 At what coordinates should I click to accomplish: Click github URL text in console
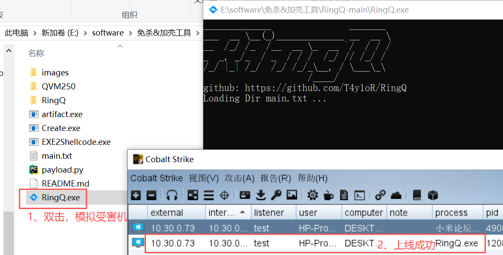pos(326,88)
